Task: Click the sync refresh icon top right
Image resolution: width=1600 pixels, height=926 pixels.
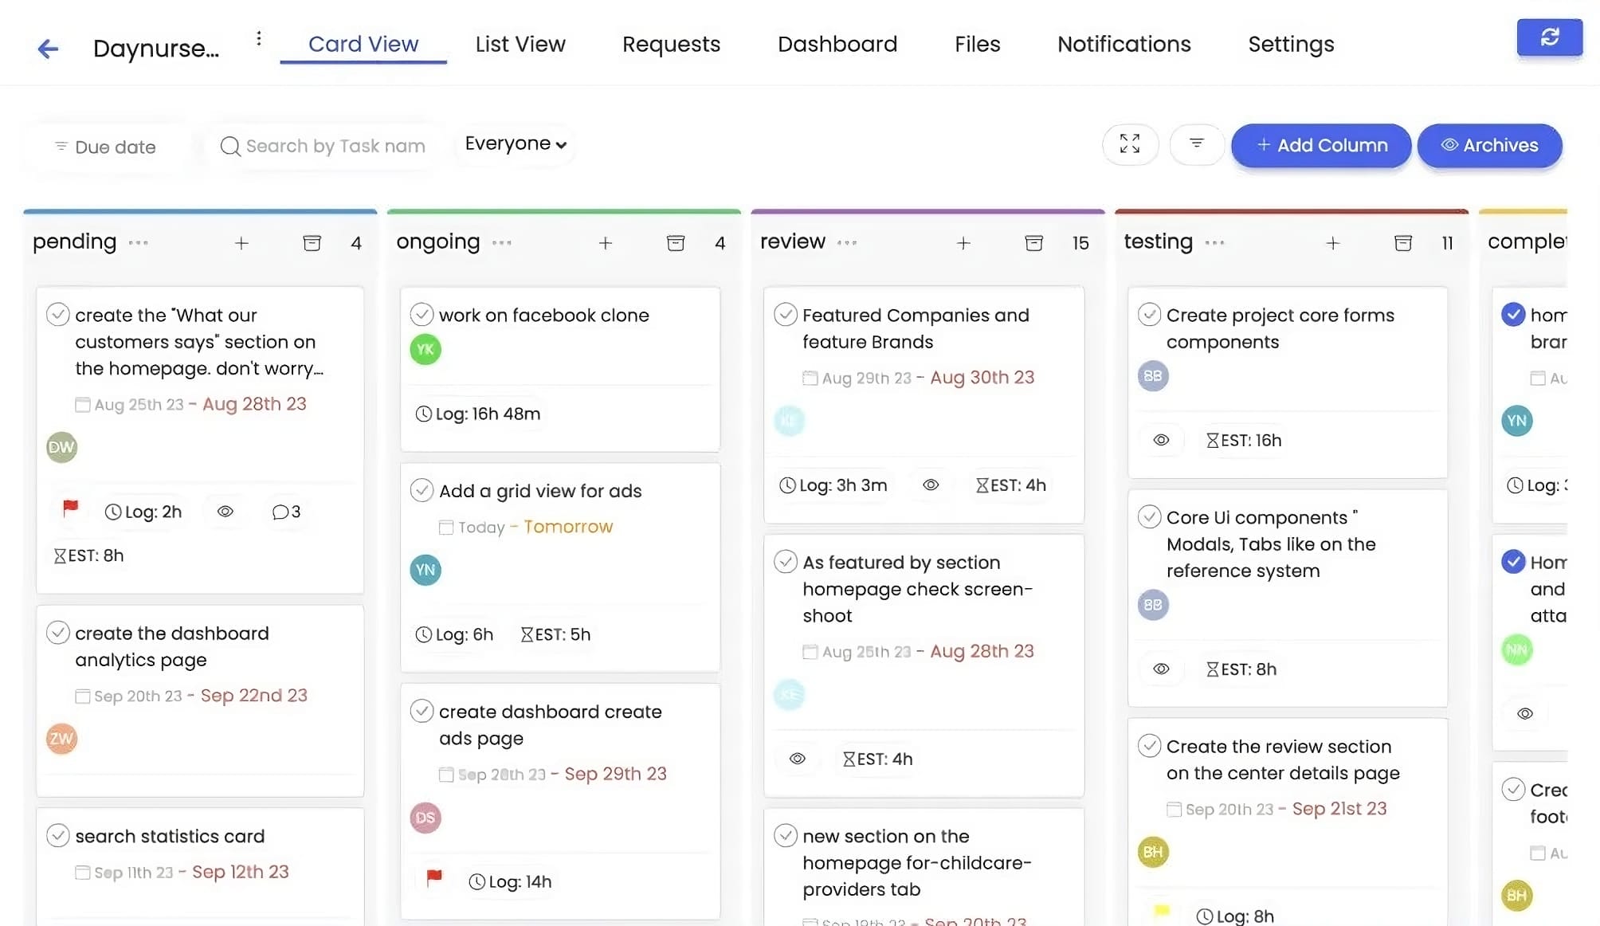Action: click(1549, 37)
